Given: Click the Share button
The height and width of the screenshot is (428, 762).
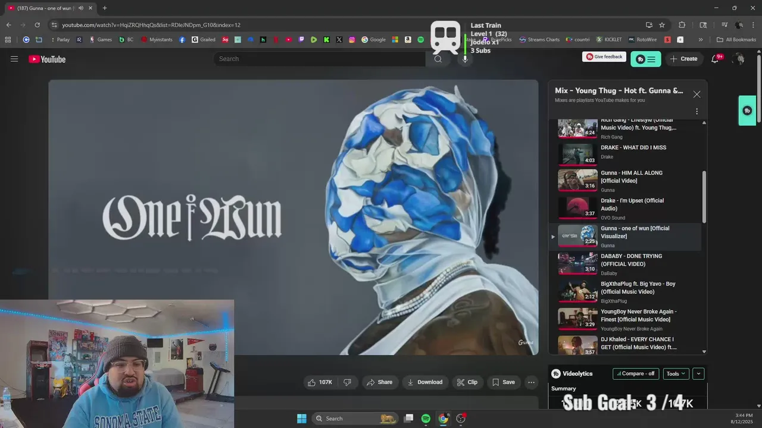Looking at the screenshot, I should coord(379,382).
